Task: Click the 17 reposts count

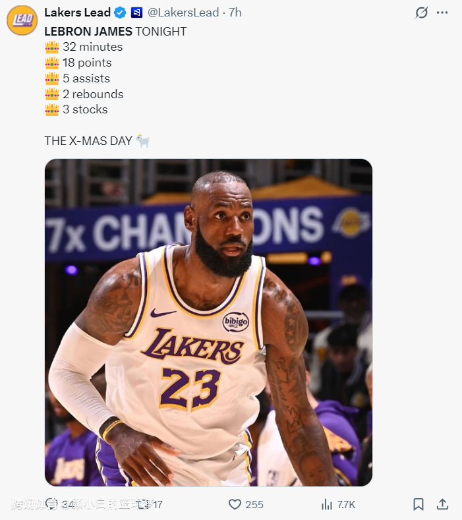Action: [158, 504]
